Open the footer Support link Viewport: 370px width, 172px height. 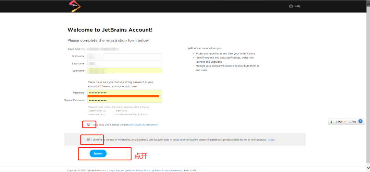(x=120, y=170)
